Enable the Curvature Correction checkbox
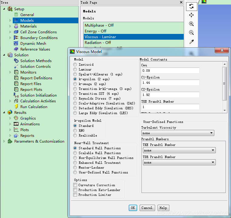231x218 pixels. (75, 185)
